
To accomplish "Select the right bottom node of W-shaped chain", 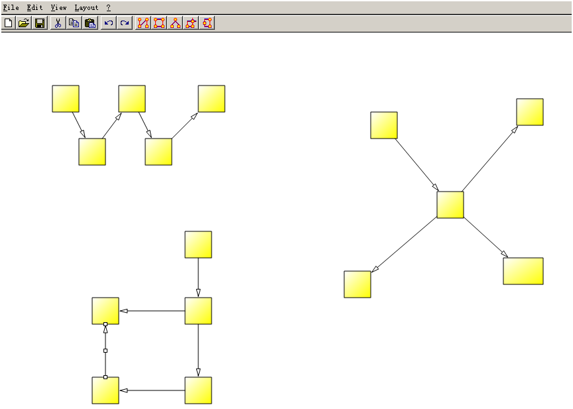I will (x=159, y=152).
